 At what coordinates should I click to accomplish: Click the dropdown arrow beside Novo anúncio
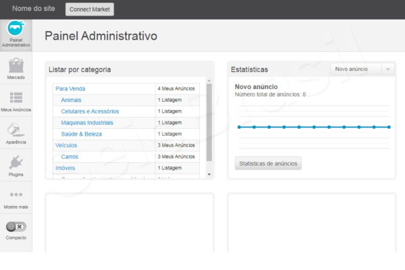coord(387,69)
